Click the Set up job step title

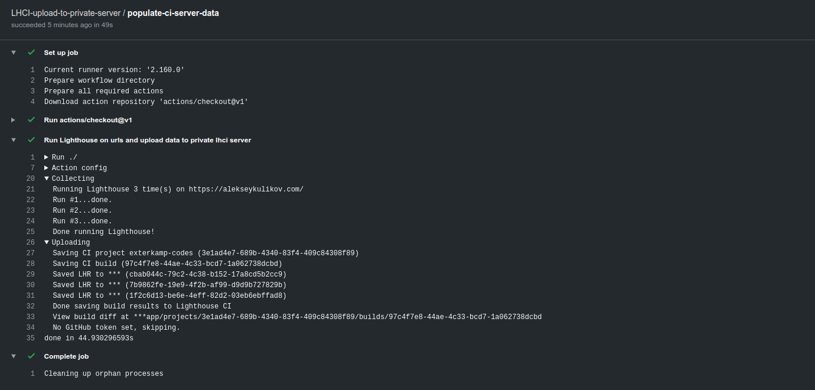coord(61,53)
